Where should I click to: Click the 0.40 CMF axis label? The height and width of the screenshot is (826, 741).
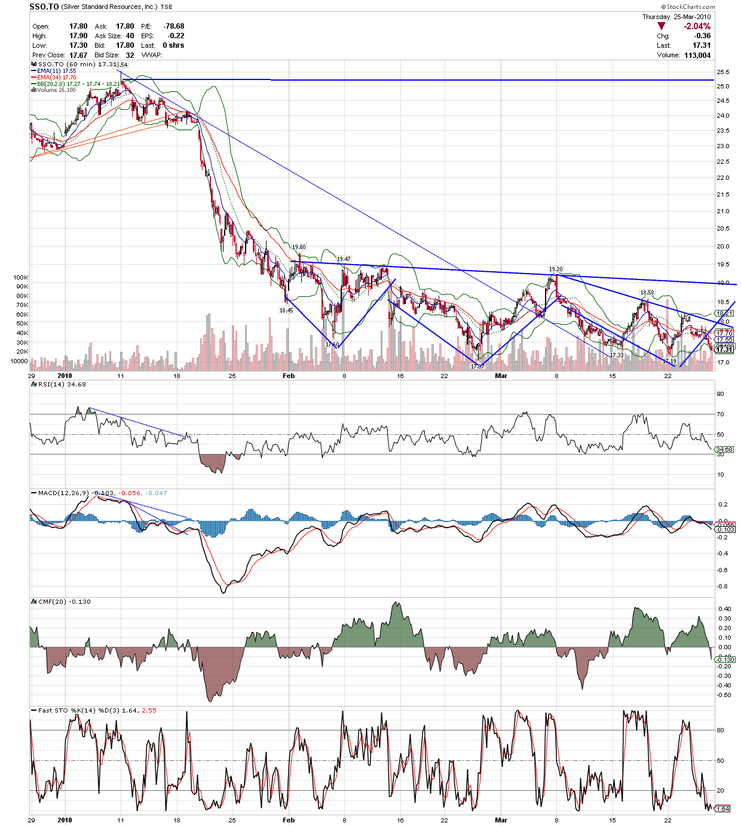(724, 609)
